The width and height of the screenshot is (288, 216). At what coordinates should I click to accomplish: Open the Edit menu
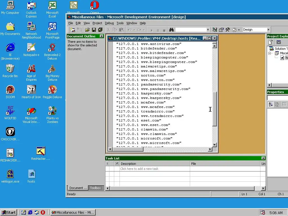(x=78, y=23)
